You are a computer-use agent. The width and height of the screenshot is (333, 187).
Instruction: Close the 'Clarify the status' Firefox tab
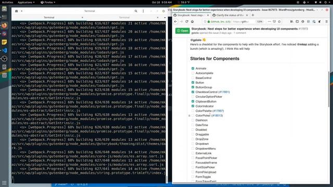point(247,15)
